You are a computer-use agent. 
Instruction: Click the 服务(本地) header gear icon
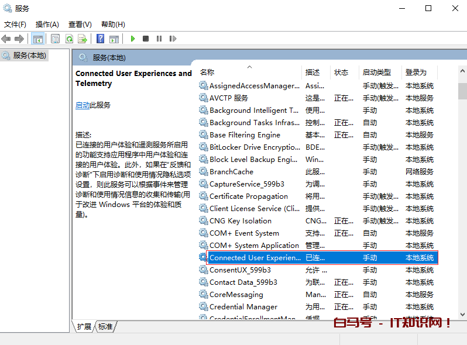pyautogui.click(x=83, y=57)
